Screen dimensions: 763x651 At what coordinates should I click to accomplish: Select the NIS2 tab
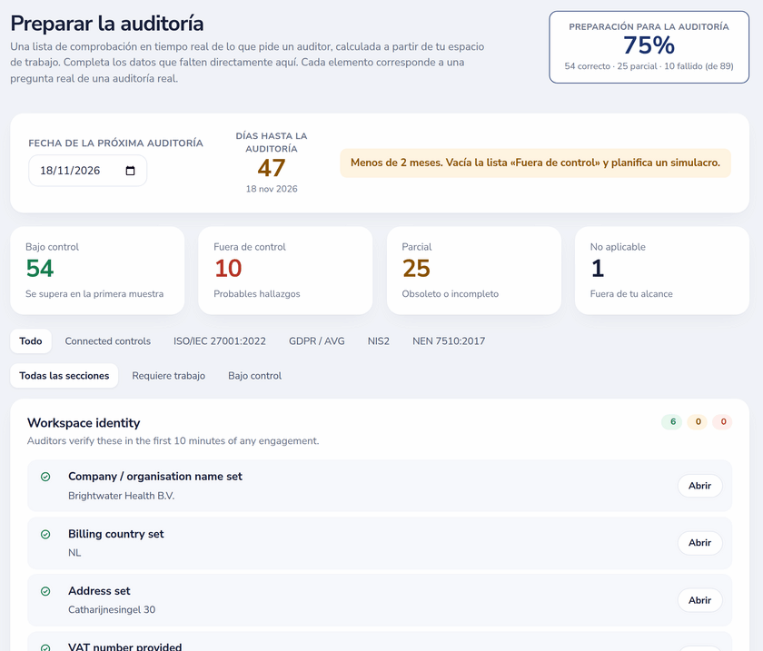click(379, 341)
